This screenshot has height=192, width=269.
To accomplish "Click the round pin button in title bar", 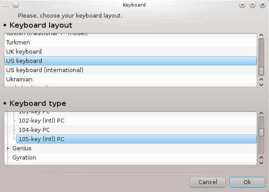I will click(x=16, y=5).
